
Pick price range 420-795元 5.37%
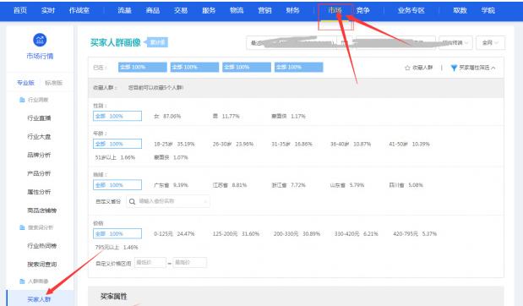pyautogui.click(x=415, y=234)
